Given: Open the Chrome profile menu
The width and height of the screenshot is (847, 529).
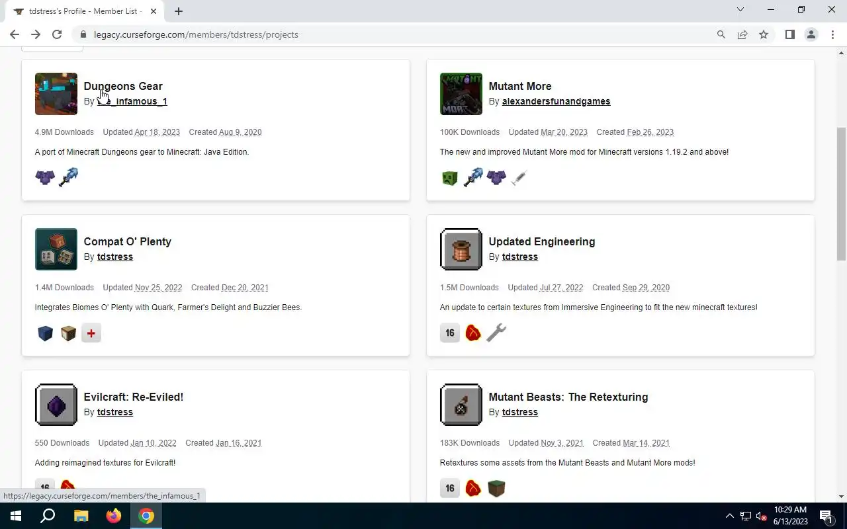Looking at the screenshot, I should click(811, 34).
